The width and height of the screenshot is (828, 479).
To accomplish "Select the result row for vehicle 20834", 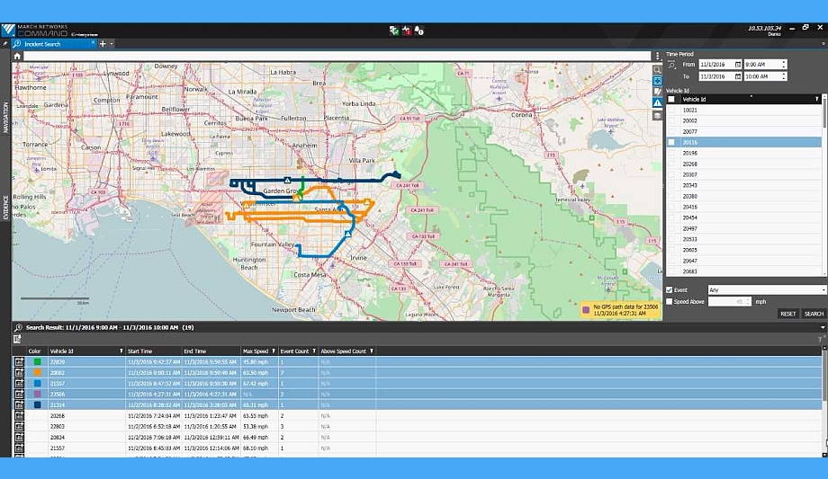I will tap(418, 438).
